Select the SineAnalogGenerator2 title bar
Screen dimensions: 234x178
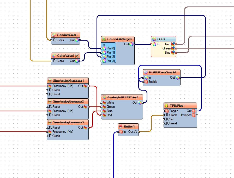(x=68, y=101)
